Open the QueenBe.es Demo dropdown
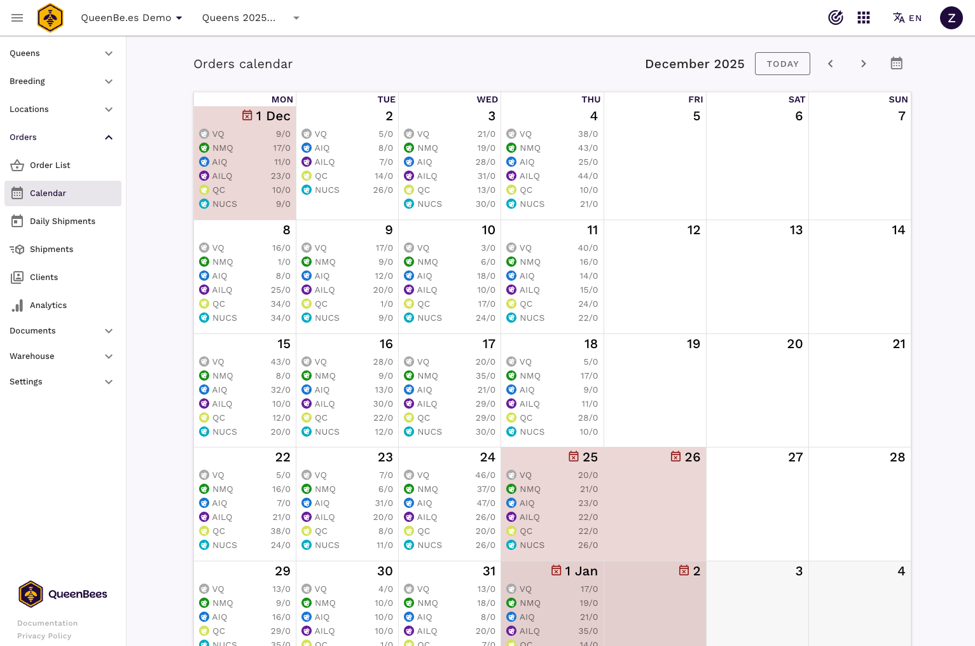Screen dimensions: 975x646 [131, 18]
